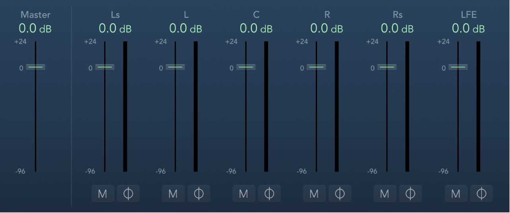Click the C channel fader handle
The width and height of the screenshot is (510, 213).
click(246, 67)
